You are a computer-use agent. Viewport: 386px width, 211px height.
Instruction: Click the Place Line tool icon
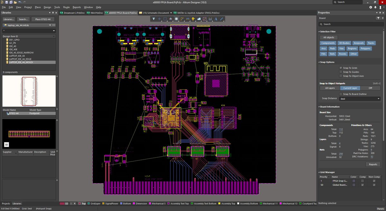[222, 19]
